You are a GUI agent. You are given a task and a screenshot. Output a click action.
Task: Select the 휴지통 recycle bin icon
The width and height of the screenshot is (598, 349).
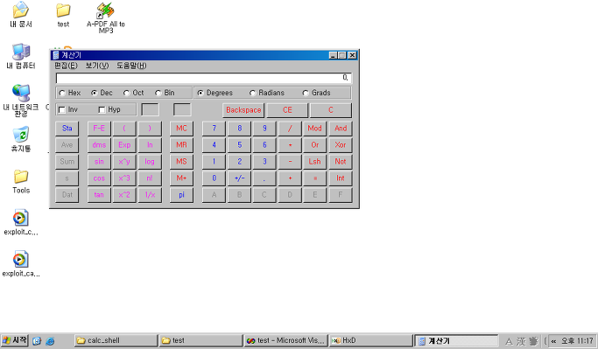click(x=21, y=139)
